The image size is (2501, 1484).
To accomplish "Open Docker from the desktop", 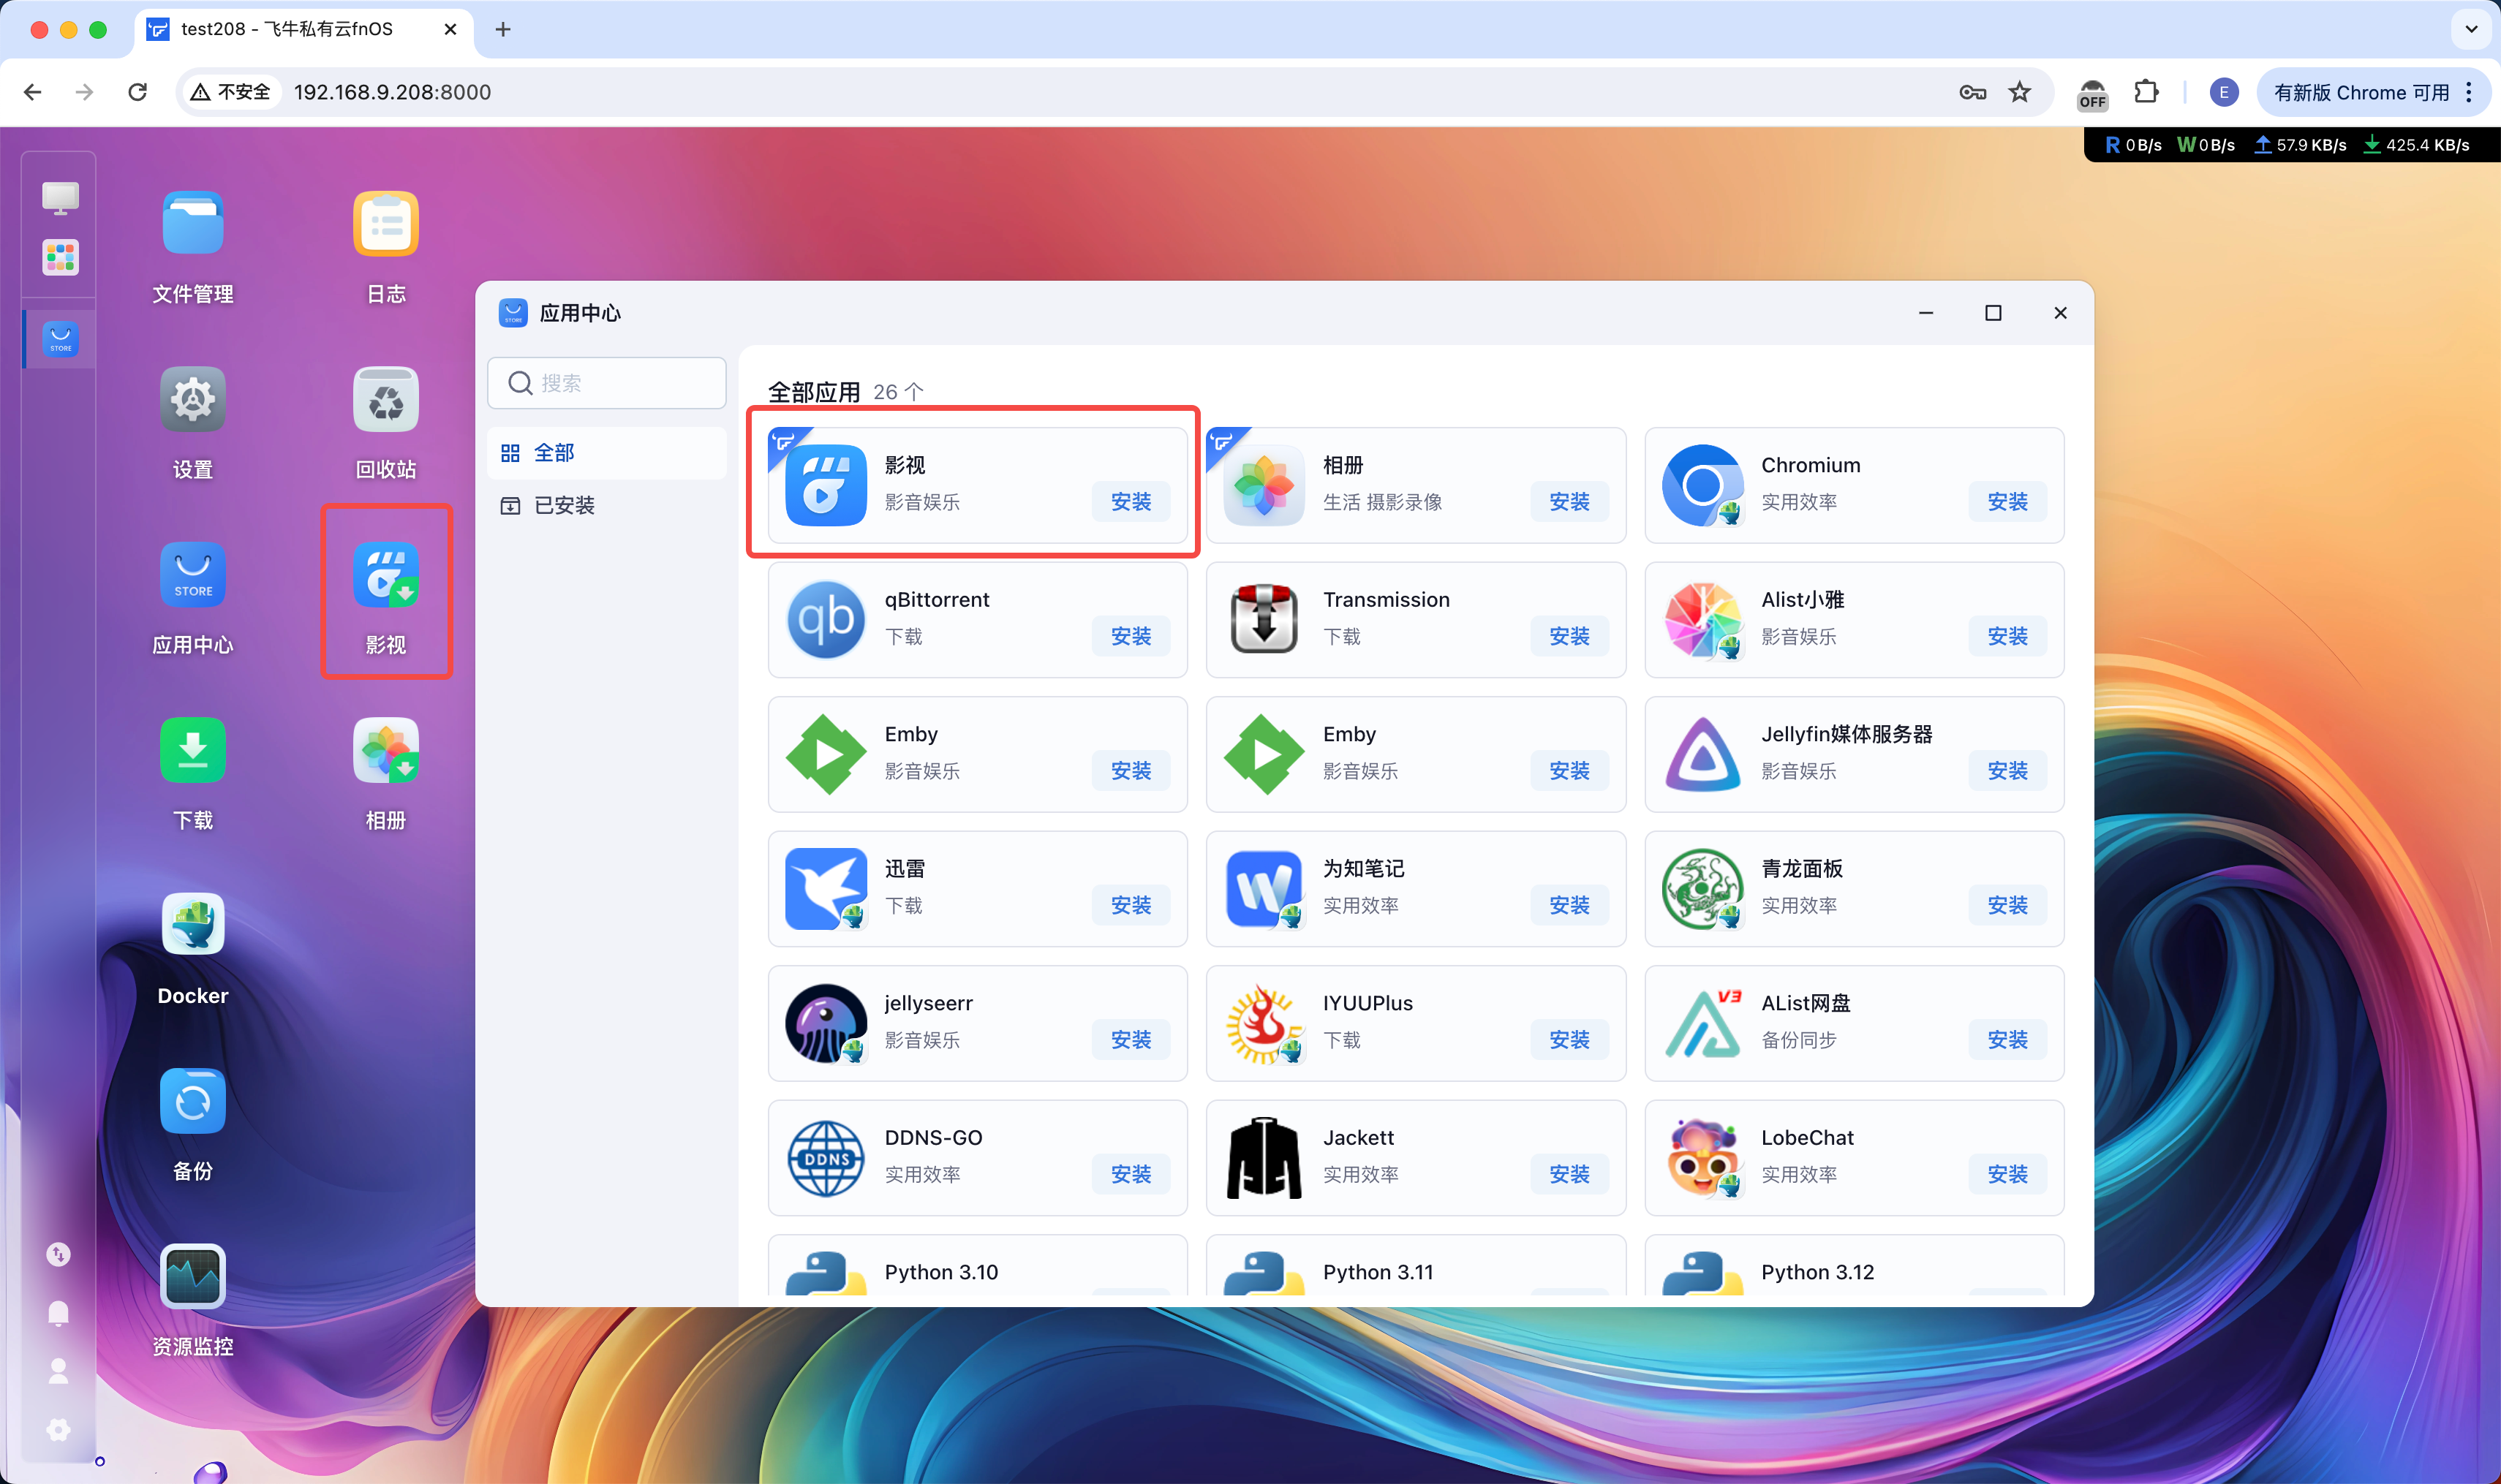I will pyautogui.click(x=192, y=924).
